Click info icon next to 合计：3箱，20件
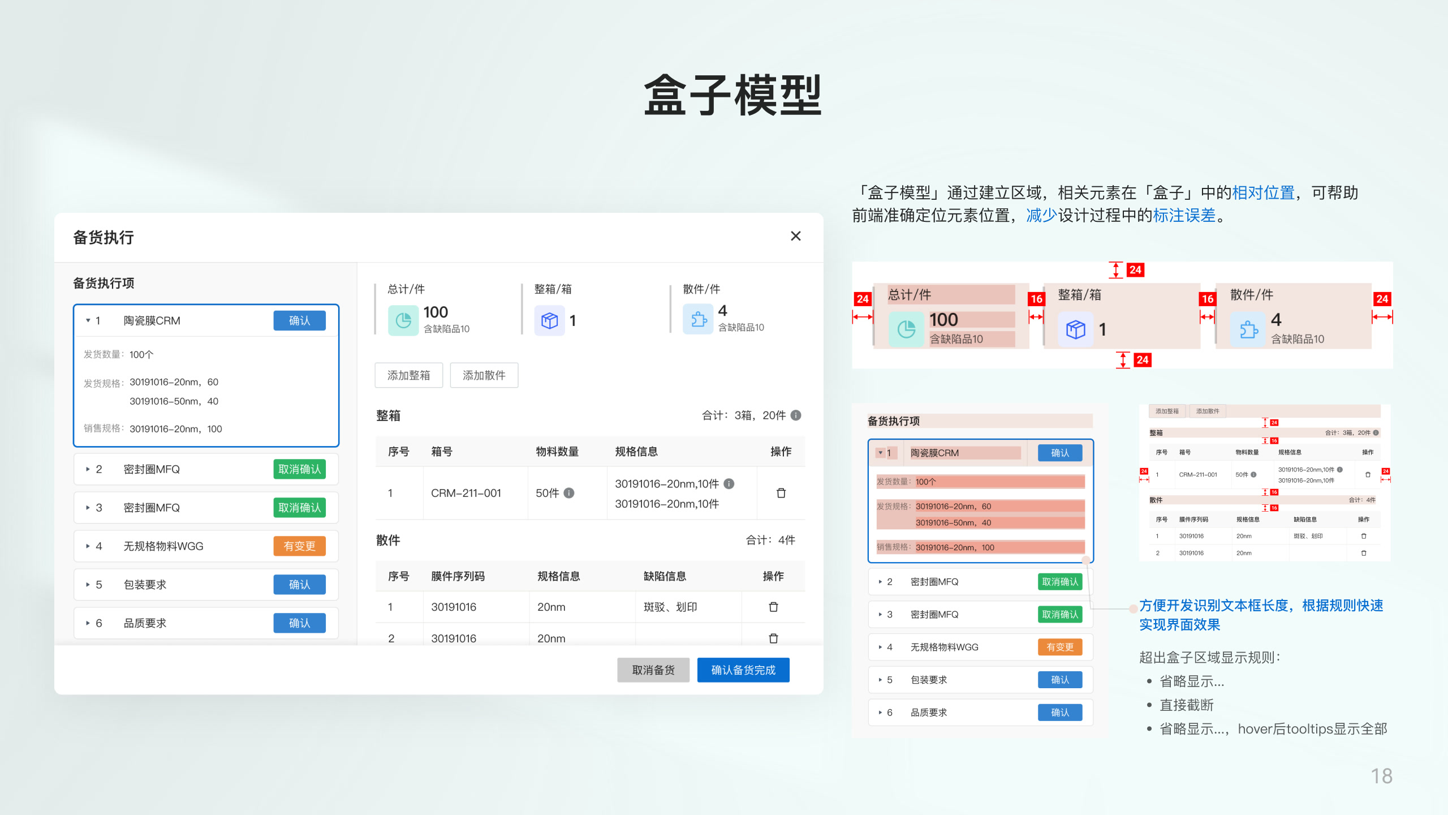1448x815 pixels. tap(796, 415)
